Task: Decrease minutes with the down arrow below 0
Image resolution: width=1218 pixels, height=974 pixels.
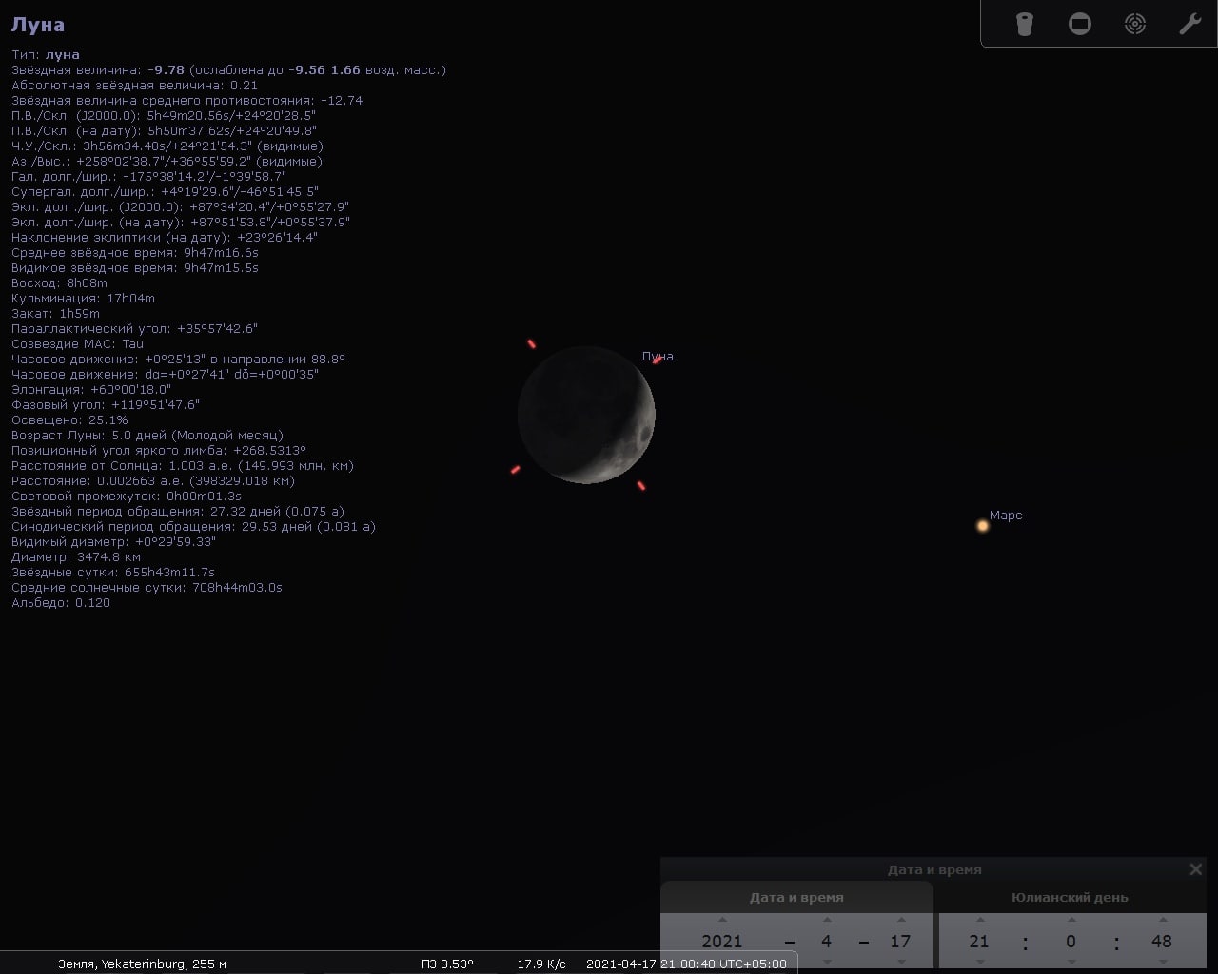Action: click(x=1071, y=963)
